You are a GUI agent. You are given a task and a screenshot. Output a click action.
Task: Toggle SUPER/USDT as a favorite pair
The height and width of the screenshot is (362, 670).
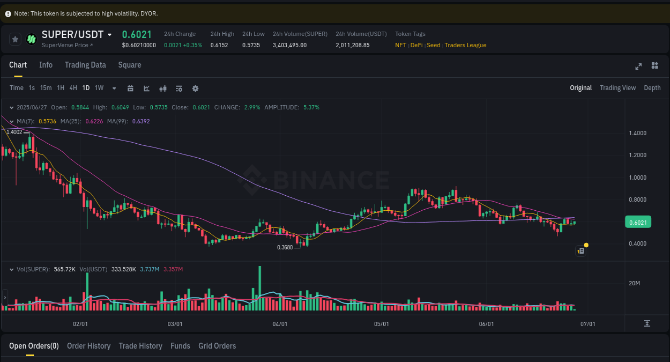point(14,39)
